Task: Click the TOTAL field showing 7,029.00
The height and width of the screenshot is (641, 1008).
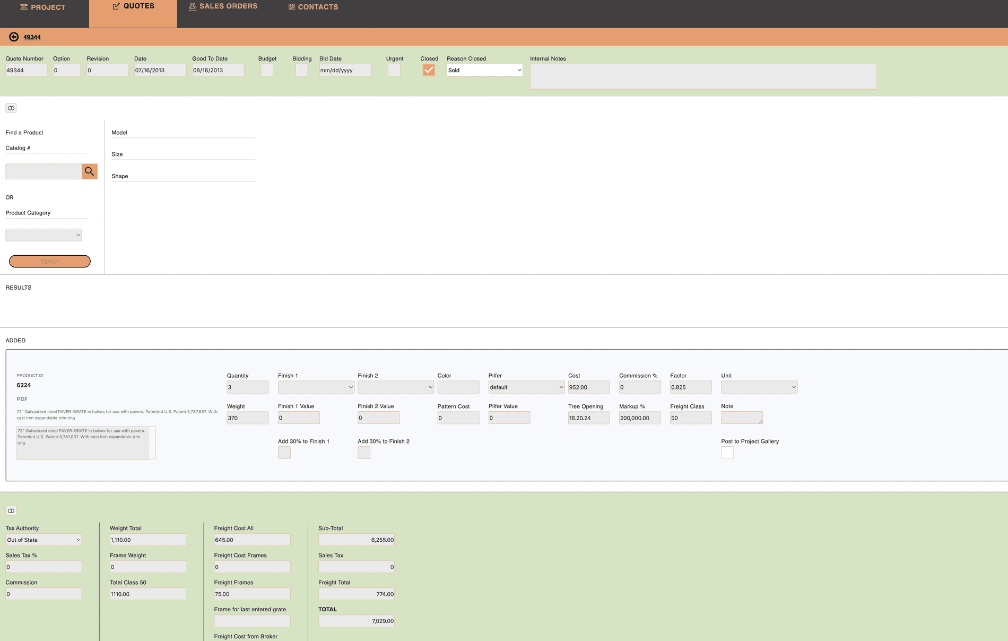Action: tap(357, 621)
